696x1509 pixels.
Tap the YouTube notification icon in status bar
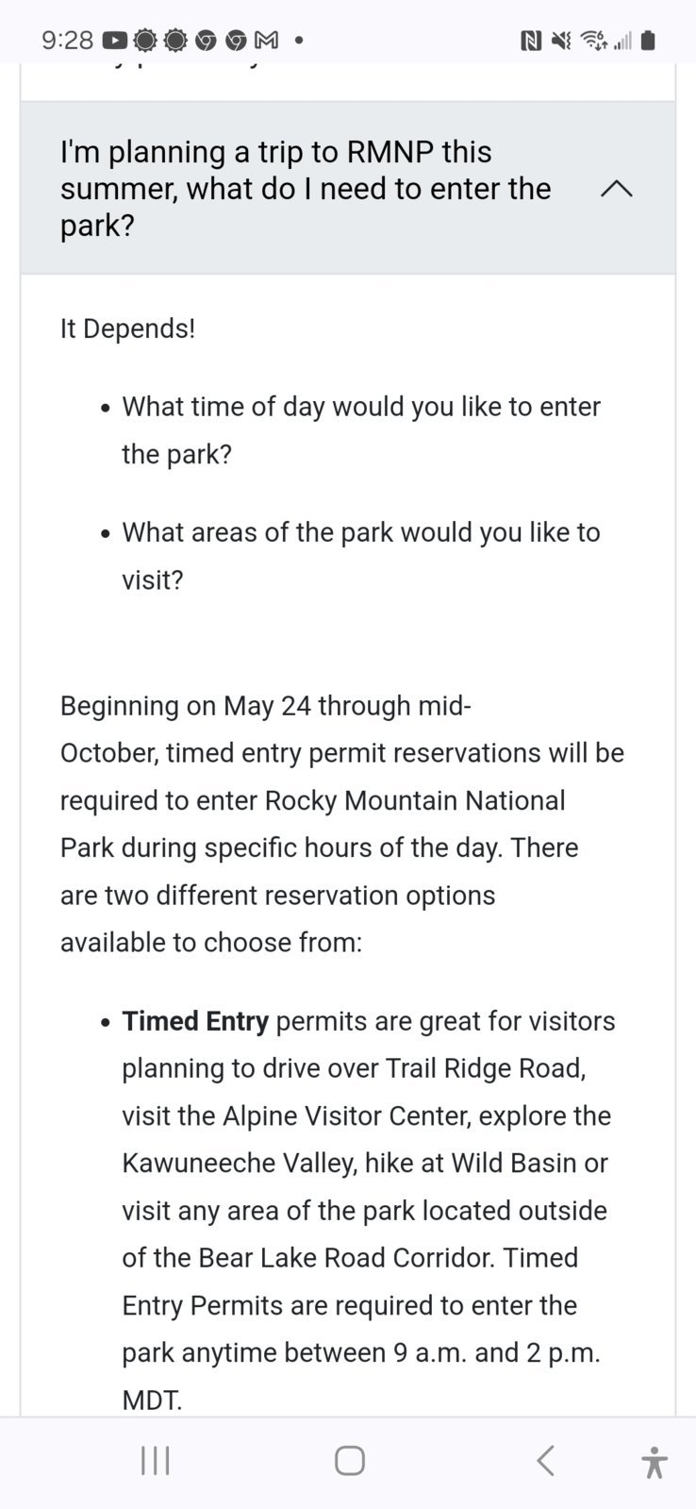tap(115, 41)
